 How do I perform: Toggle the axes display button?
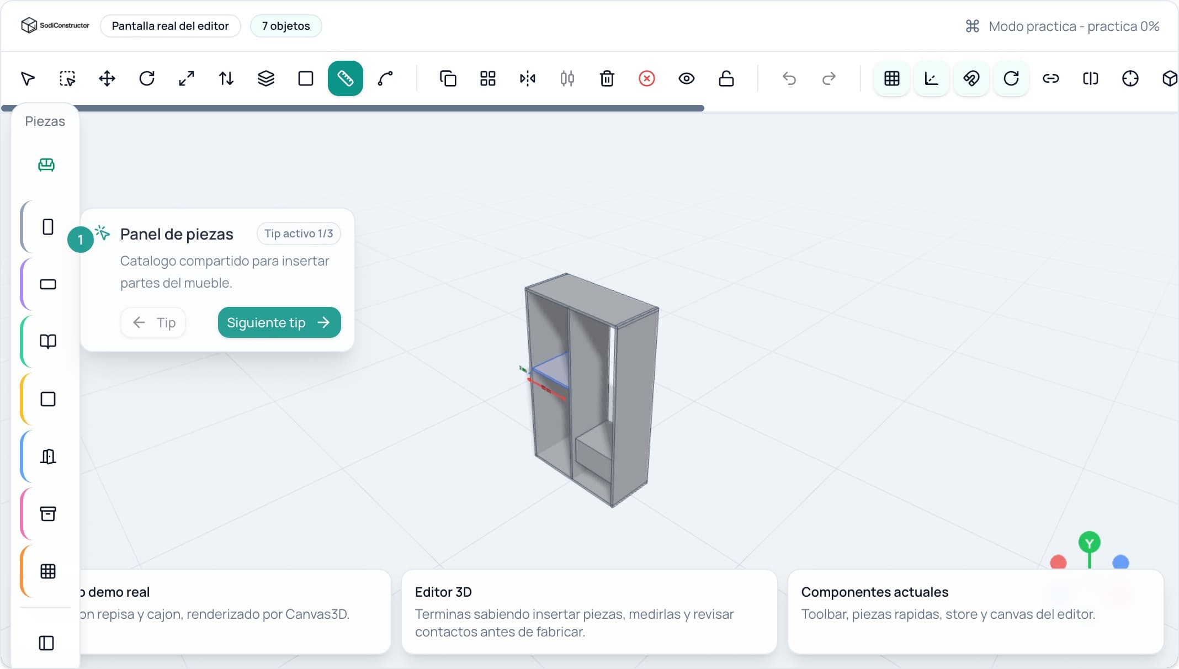(x=932, y=78)
